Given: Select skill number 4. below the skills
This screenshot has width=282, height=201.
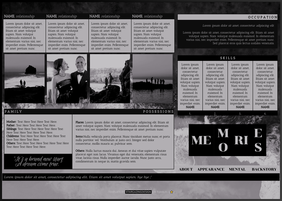Looking at the screenshot, I should coord(265,114).
